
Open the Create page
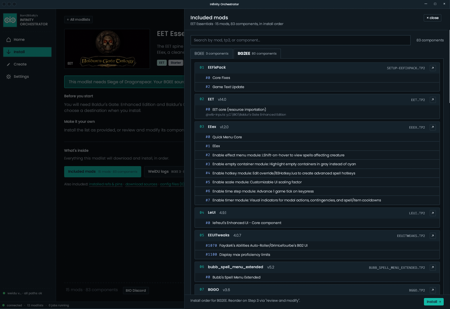[27, 64]
